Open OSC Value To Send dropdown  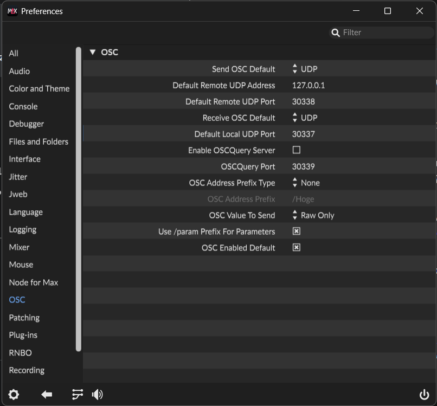tap(313, 215)
